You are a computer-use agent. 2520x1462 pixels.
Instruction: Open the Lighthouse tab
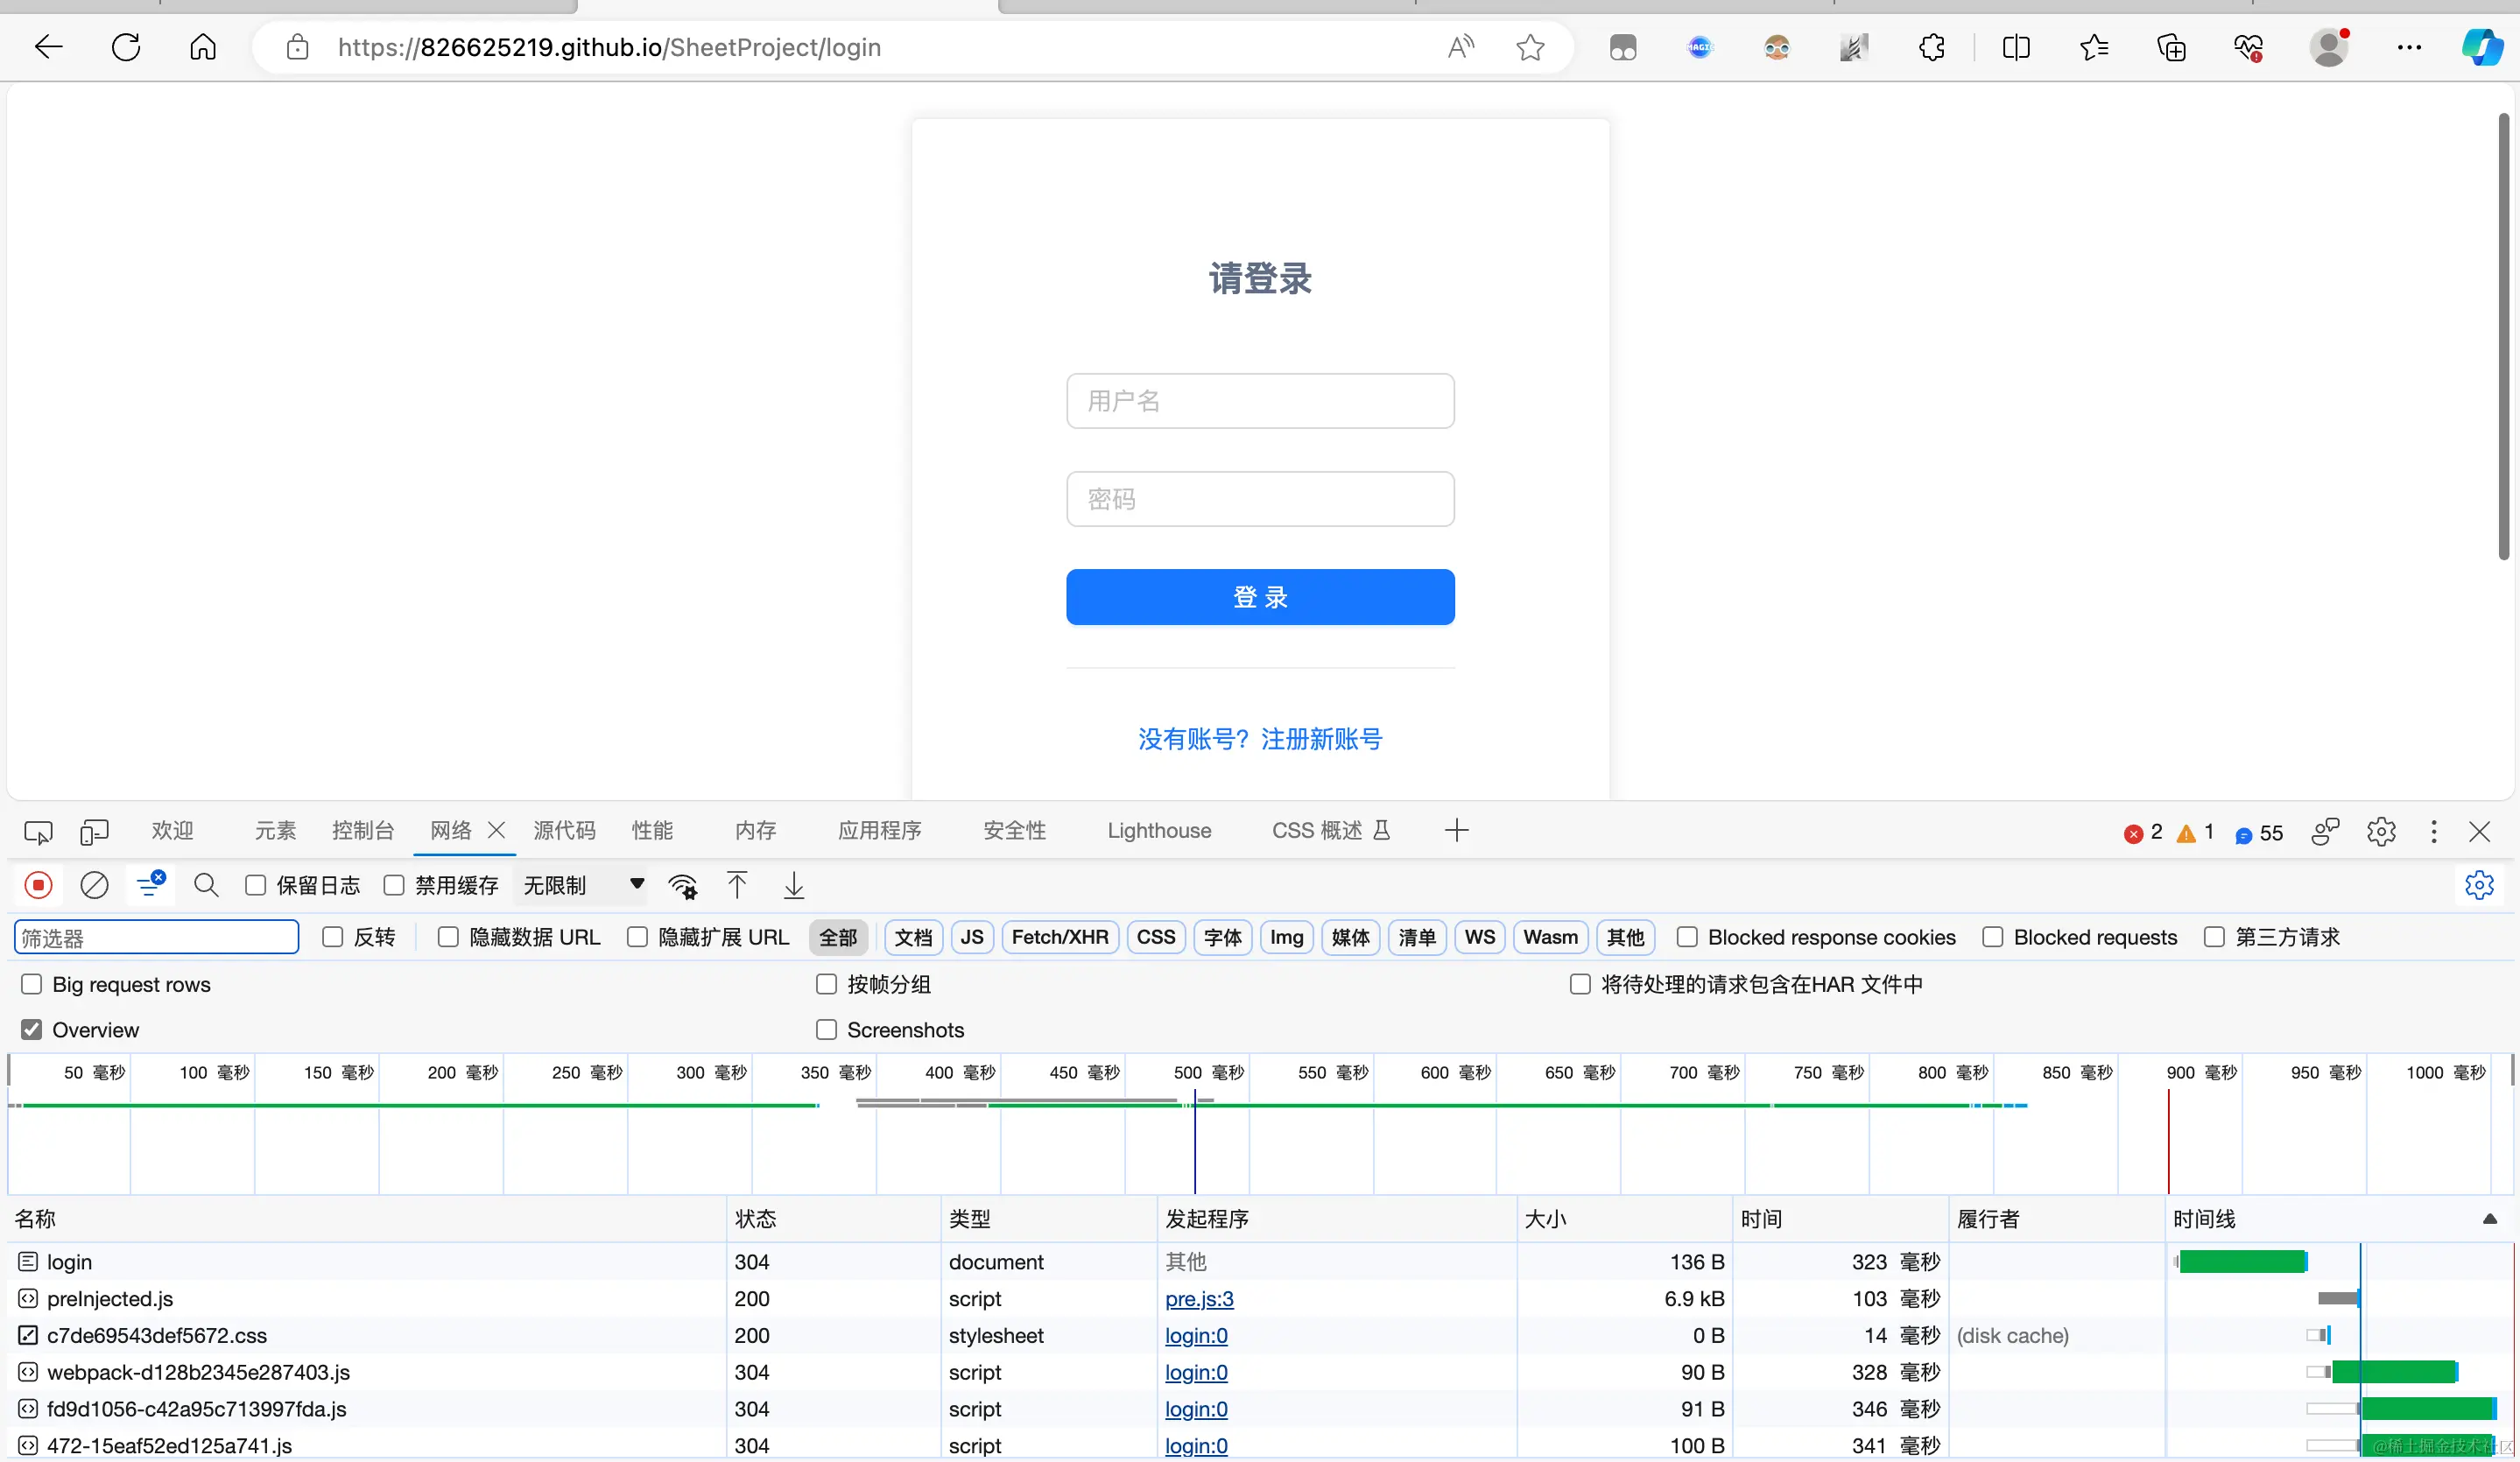(1159, 830)
